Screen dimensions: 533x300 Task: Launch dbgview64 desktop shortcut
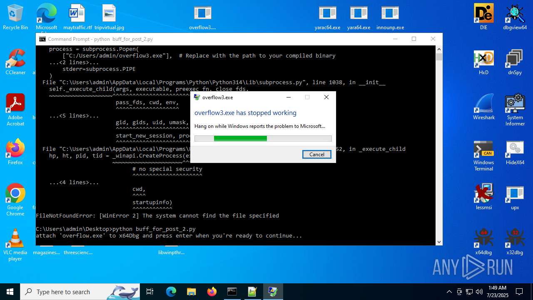[515, 17]
